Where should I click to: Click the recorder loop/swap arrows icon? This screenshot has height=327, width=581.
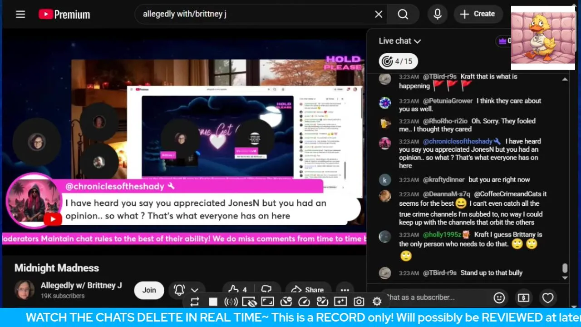pyautogui.click(x=195, y=302)
